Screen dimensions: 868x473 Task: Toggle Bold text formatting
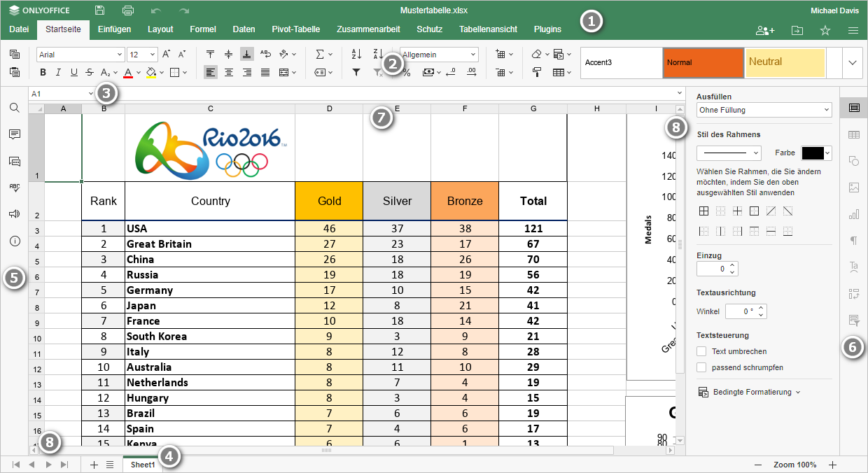coord(43,72)
